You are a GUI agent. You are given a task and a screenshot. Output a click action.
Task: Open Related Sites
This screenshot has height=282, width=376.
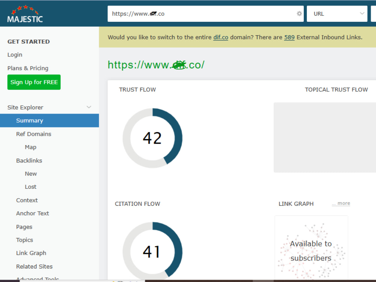coord(34,267)
